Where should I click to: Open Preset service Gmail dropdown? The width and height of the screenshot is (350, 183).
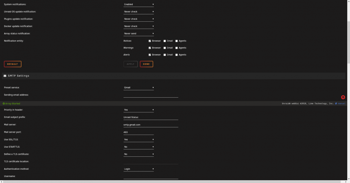pos(139,88)
